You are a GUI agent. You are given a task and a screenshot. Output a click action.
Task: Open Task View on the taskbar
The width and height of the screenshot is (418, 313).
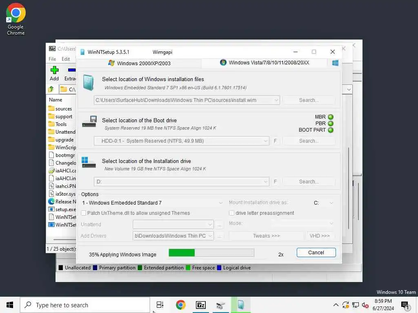[x=160, y=305]
